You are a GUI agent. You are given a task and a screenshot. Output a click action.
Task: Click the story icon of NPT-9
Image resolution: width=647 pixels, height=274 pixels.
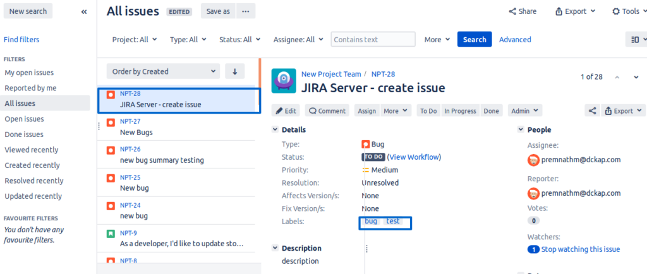pos(111,234)
